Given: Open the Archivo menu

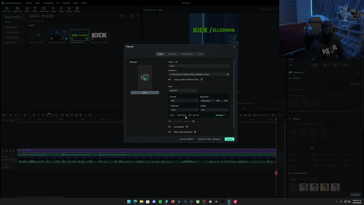Looking at the screenshot, I should (29, 3).
